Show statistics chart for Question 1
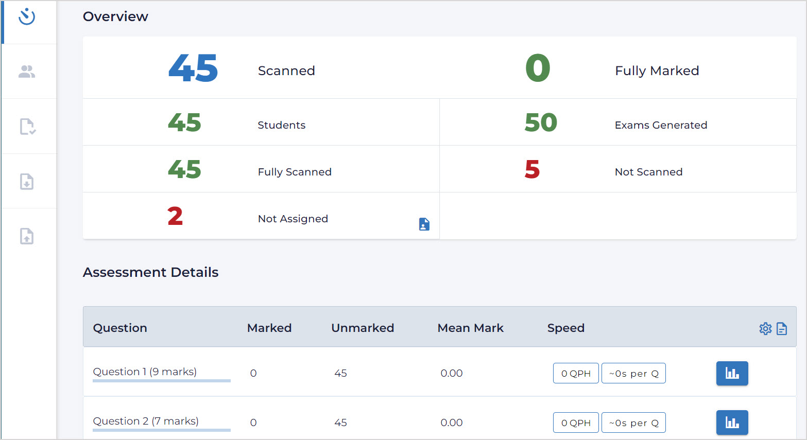 coord(732,373)
